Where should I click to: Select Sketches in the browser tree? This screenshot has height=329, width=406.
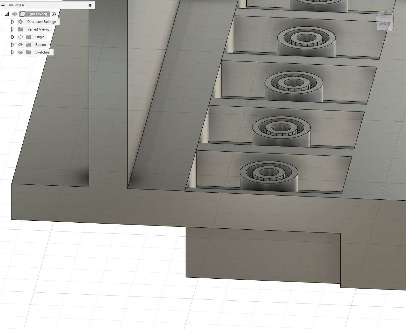pos(42,52)
